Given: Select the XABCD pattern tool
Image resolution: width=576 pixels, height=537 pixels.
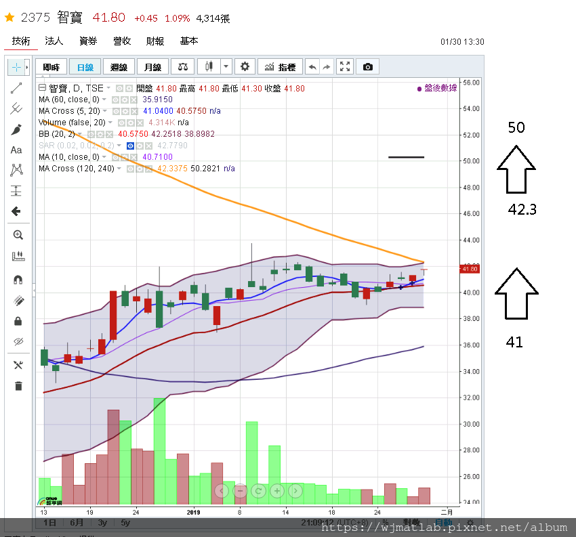Looking at the screenshot, I should [16, 170].
